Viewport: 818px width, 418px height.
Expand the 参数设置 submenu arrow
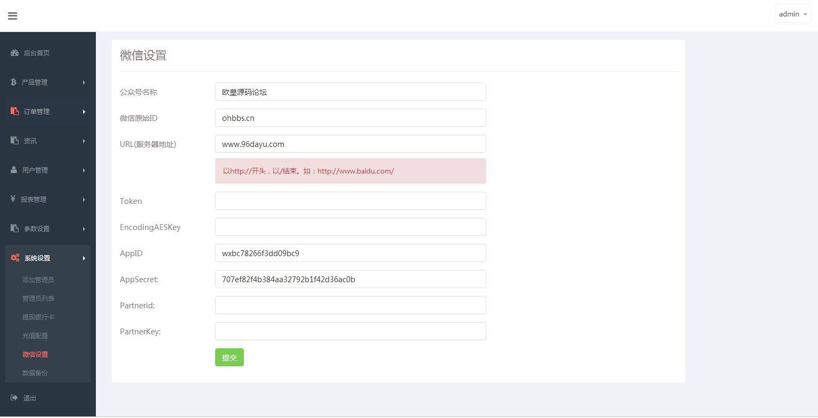coord(84,229)
